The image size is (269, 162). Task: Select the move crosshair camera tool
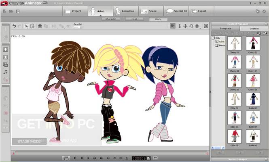click(185, 26)
